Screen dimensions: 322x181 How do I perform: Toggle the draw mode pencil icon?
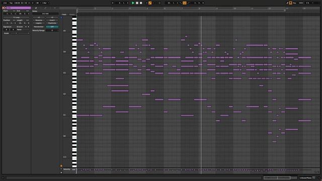point(287,3)
